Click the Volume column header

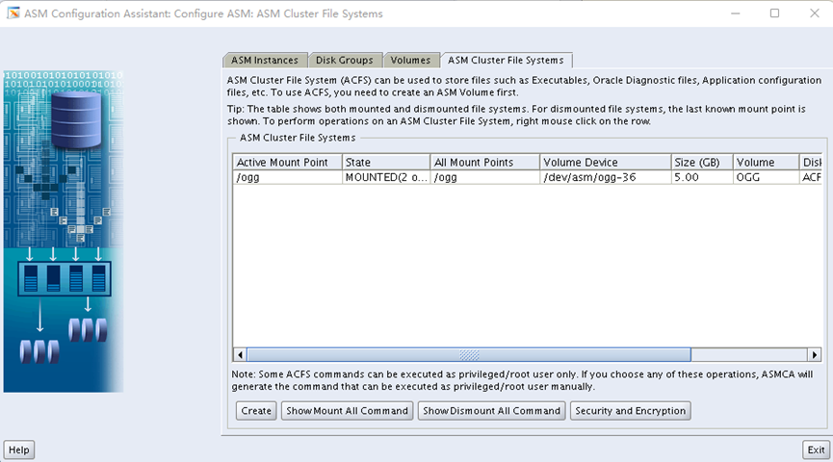click(x=766, y=162)
